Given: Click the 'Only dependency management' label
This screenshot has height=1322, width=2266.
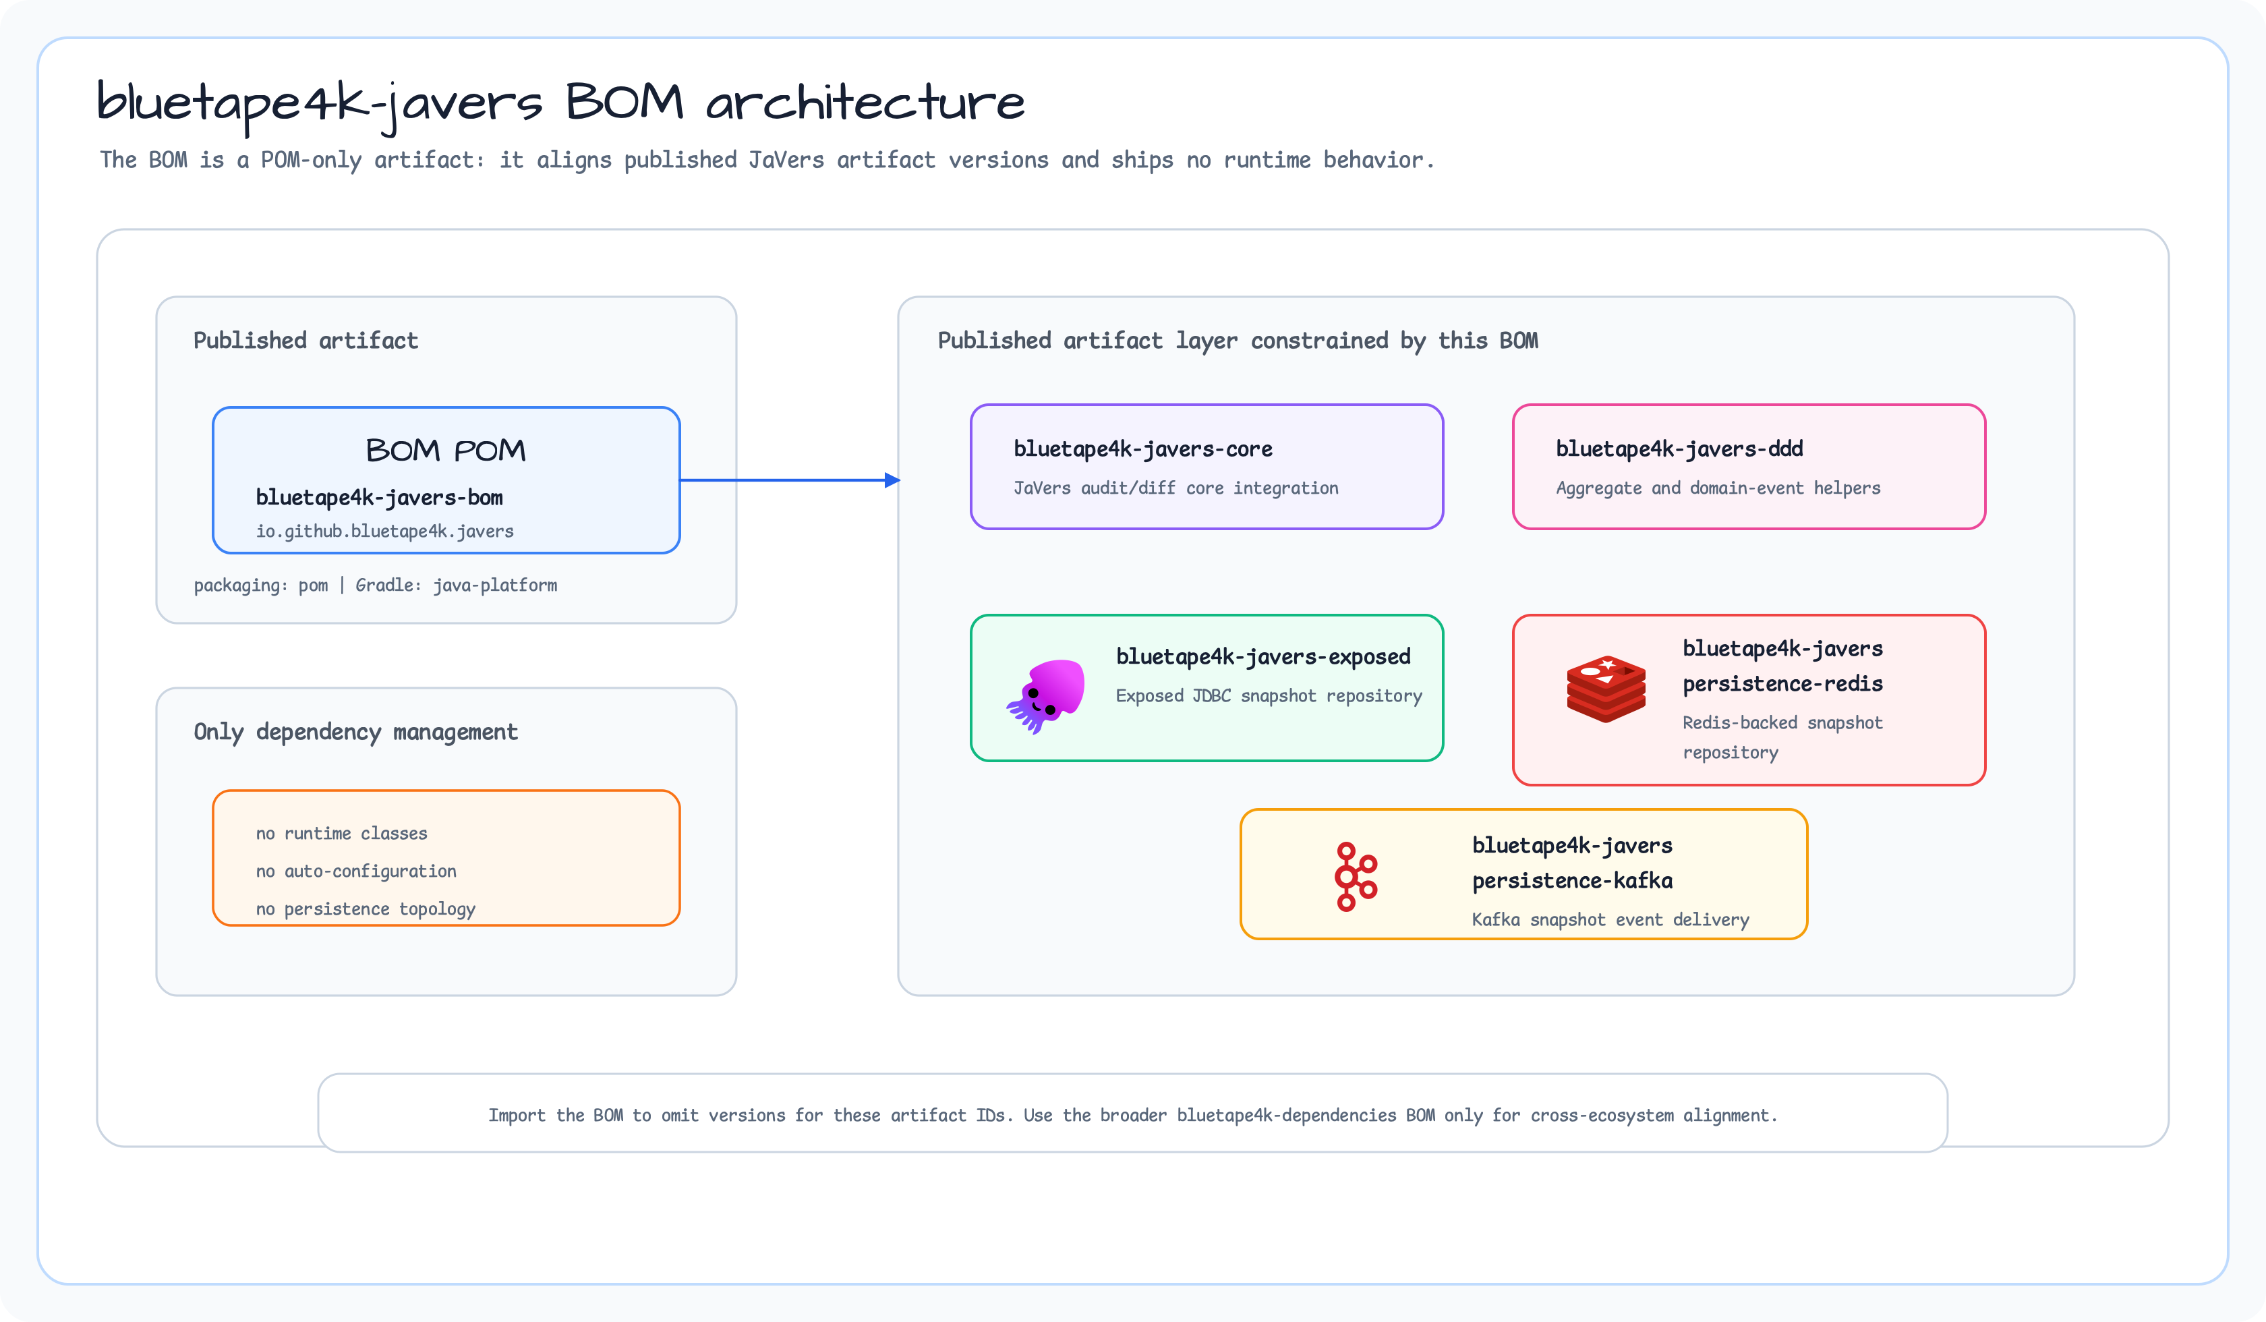Looking at the screenshot, I should point(356,732).
